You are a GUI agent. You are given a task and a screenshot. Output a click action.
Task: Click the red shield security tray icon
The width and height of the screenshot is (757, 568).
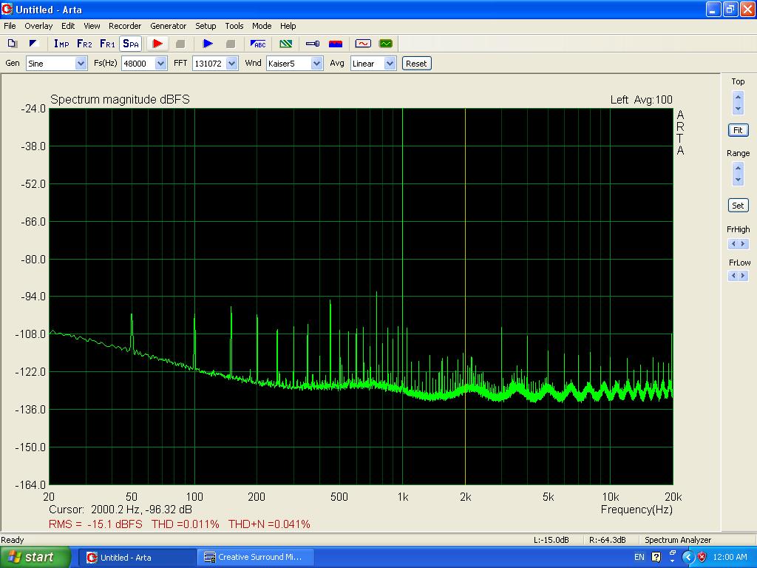coord(702,558)
